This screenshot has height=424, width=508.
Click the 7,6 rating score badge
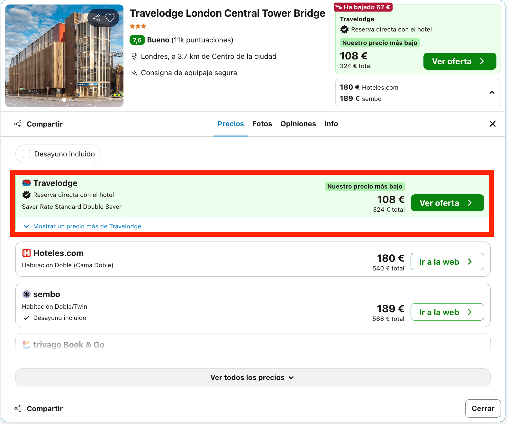coord(137,40)
